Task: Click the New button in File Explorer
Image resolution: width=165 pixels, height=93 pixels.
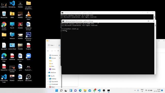Action: pos(51,45)
